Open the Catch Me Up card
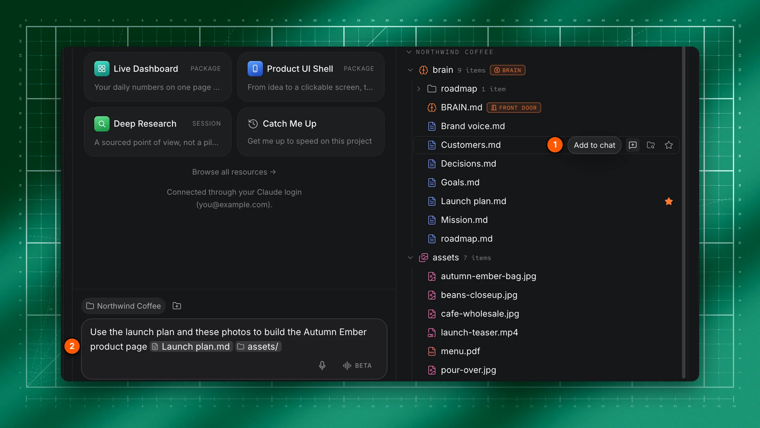760x428 pixels. click(x=311, y=132)
